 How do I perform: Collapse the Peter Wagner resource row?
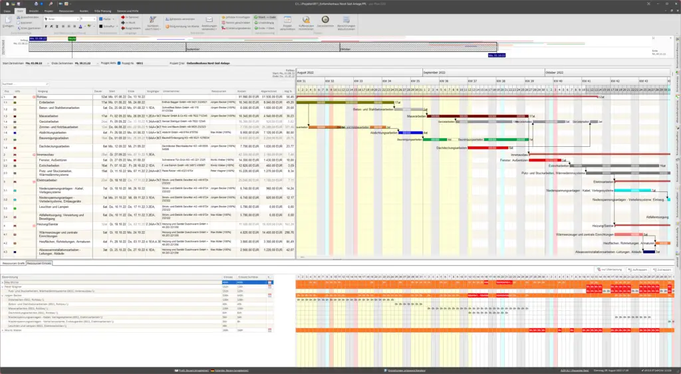coord(2,287)
